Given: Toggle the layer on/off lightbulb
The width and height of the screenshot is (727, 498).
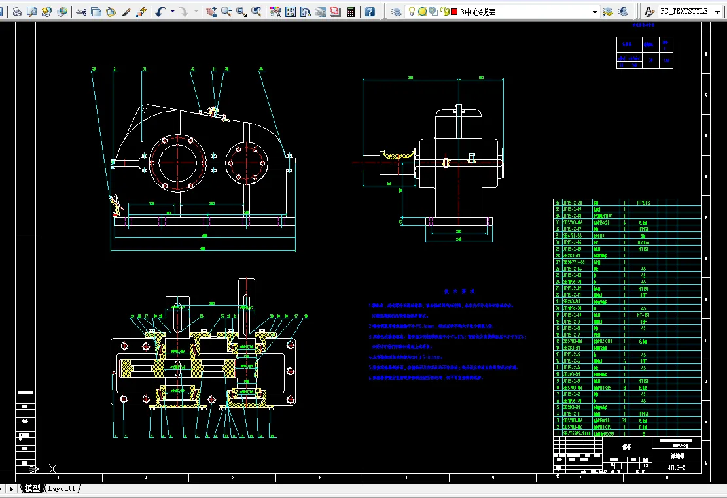Looking at the screenshot, I should (412, 12).
